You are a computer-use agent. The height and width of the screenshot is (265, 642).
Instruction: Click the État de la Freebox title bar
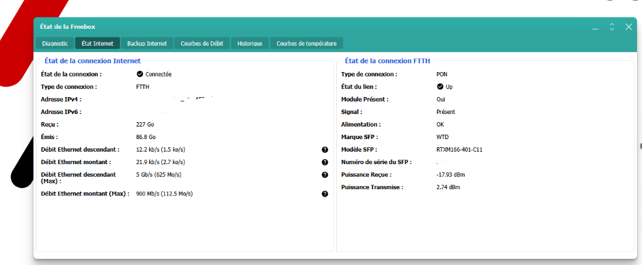313,27
